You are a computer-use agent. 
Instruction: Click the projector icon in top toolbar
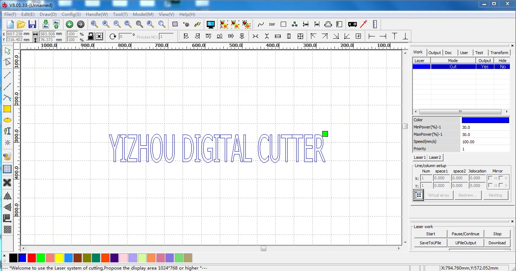(x=353, y=25)
